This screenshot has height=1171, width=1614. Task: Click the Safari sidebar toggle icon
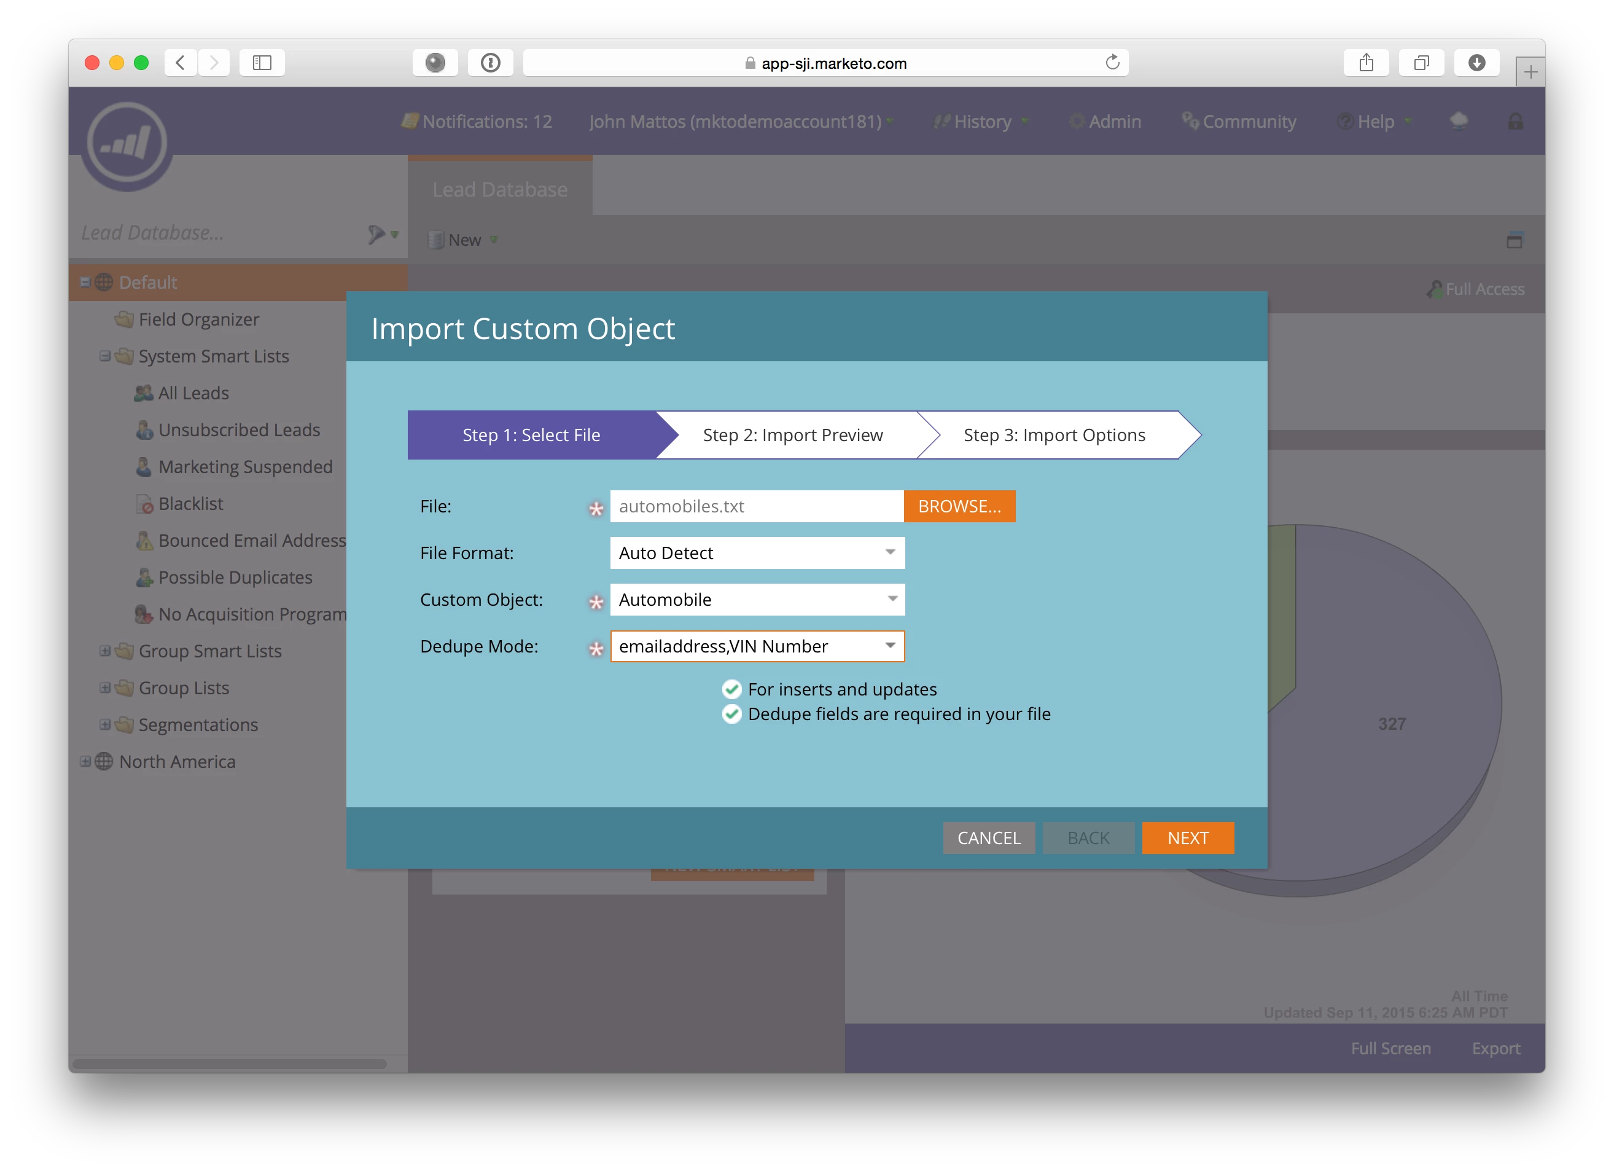coord(262,63)
